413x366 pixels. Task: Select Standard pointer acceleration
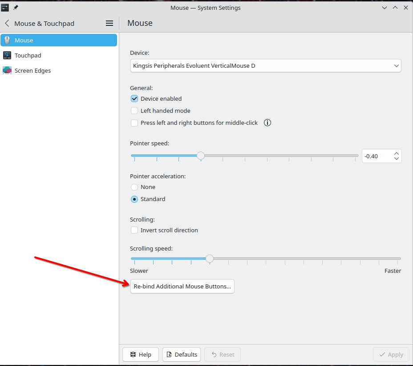coord(134,199)
